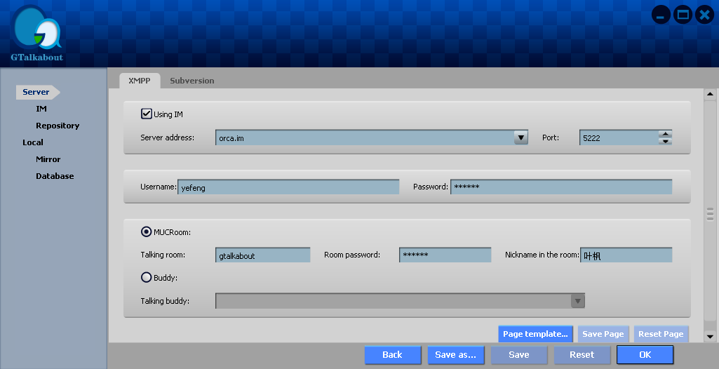Decrease the Port value with down arrow

click(666, 141)
